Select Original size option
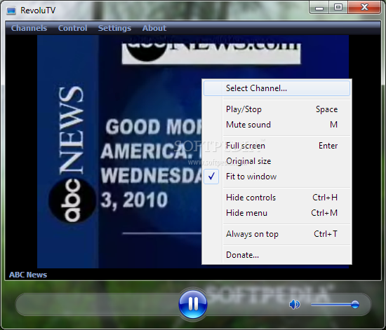386x330 pixels. click(277, 161)
